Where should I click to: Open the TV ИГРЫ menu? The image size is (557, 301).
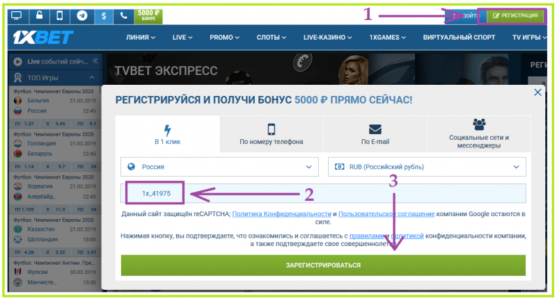tap(529, 38)
